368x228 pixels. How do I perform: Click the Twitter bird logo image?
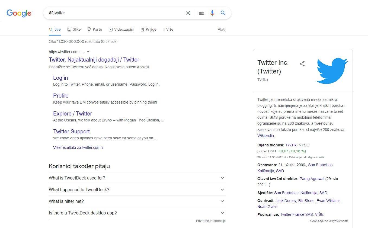332,71
